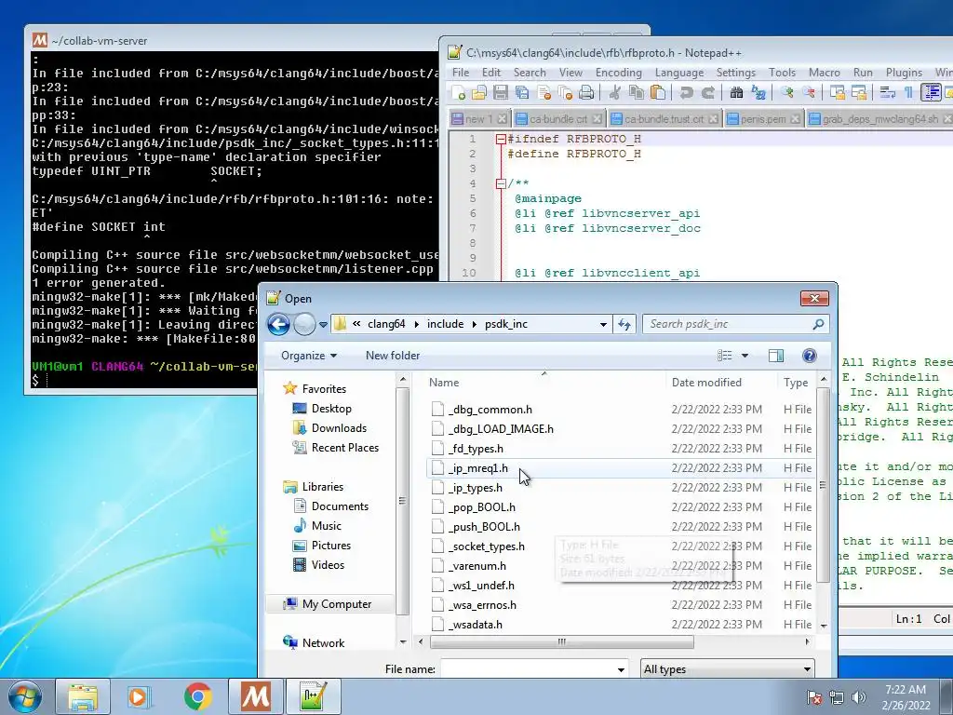The image size is (953, 715).
Task: Click the Save All icon in Notepad++ toolbar
Action: 521,92
